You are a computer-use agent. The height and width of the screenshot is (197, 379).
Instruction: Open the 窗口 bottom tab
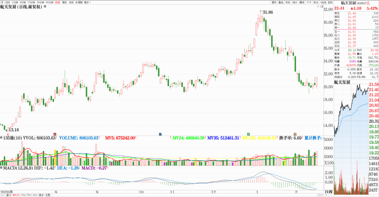(x=9, y=195)
